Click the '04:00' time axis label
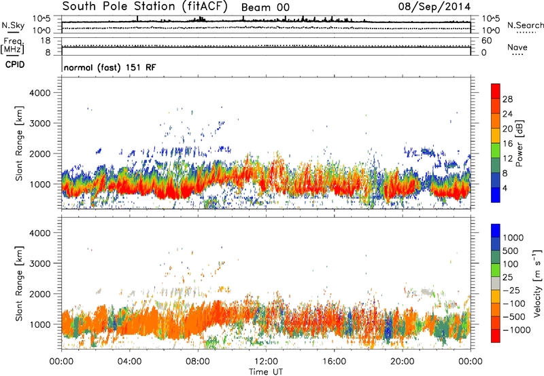This screenshot has width=544, height=376. tap(129, 362)
